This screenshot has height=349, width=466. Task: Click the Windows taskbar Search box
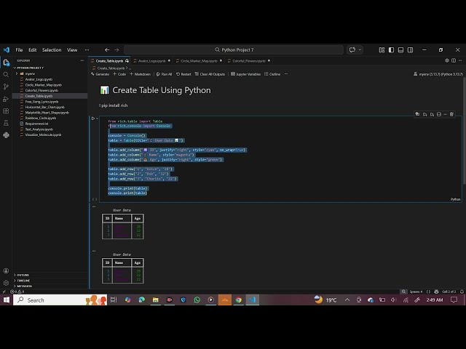point(60,300)
